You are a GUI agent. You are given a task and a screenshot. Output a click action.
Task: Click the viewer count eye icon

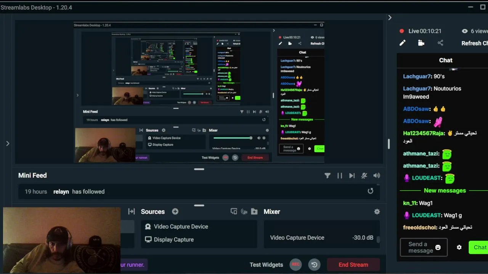coord(464,31)
